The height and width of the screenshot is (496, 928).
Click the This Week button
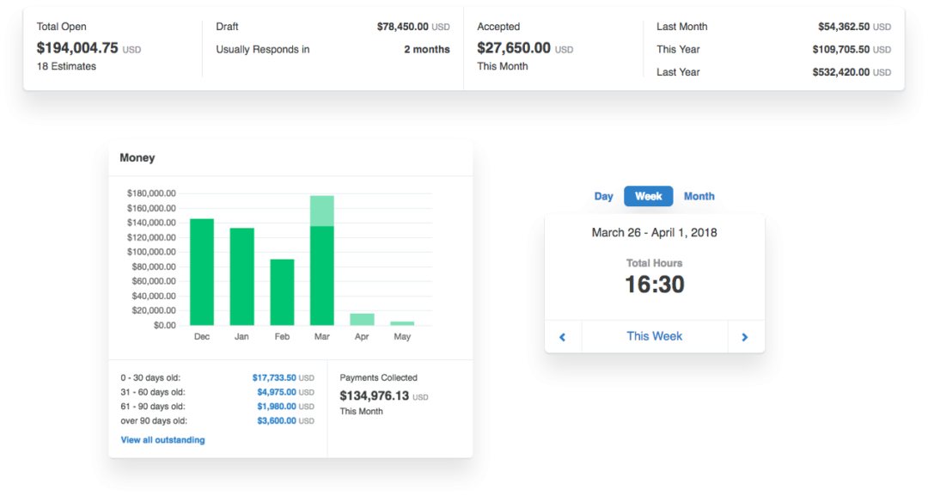[654, 336]
